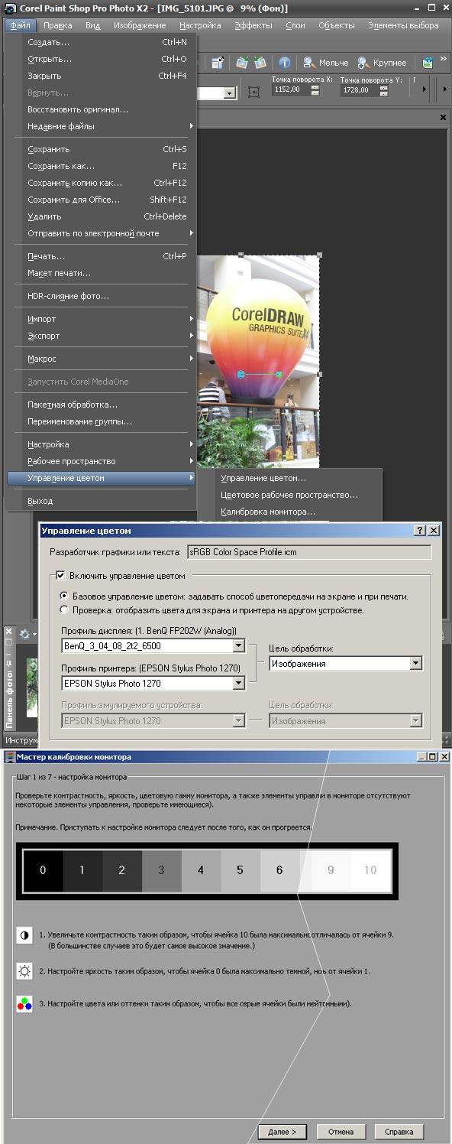The height and width of the screenshot is (1144, 452).
Task: Zoom in with the Крупнее magnifier button
Action: click(382, 63)
